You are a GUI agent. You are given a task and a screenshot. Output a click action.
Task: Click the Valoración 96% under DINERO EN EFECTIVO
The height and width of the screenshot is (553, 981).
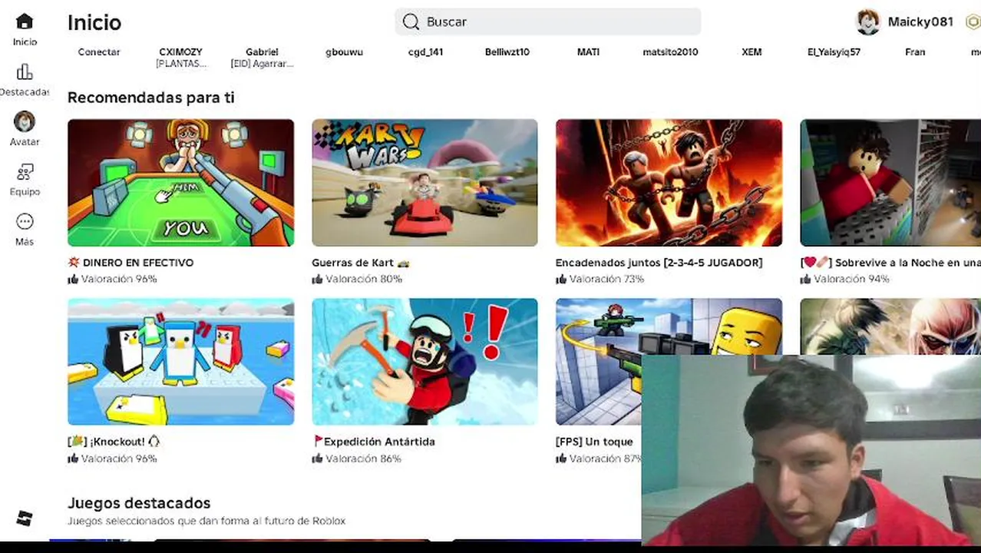click(x=112, y=280)
